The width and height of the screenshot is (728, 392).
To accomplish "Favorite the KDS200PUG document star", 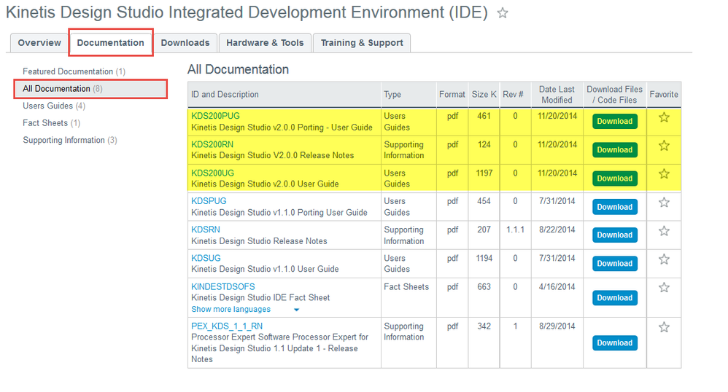I will (x=664, y=117).
